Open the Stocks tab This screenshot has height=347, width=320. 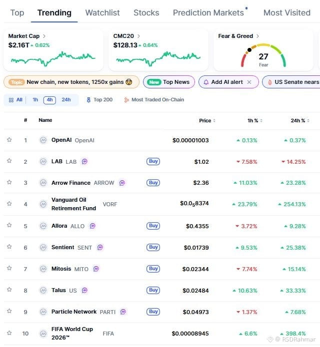coord(146,13)
